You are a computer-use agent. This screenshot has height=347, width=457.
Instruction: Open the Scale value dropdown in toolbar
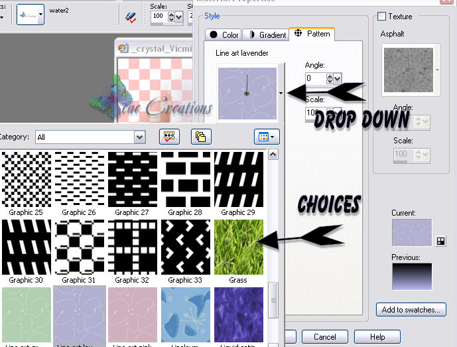click(179, 17)
